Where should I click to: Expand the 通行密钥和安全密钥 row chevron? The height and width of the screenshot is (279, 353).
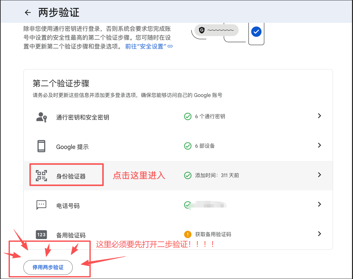point(320,116)
